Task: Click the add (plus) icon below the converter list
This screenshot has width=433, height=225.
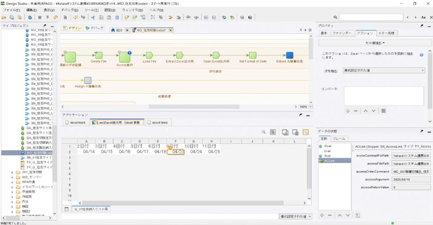Action: [347, 110]
